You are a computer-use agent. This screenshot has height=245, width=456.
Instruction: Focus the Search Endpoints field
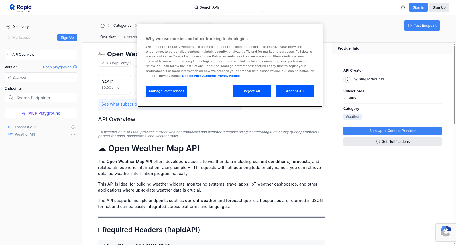click(x=41, y=98)
